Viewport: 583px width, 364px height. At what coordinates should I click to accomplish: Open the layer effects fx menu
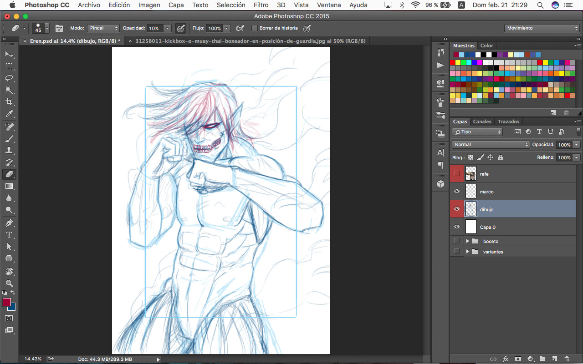[506, 359]
